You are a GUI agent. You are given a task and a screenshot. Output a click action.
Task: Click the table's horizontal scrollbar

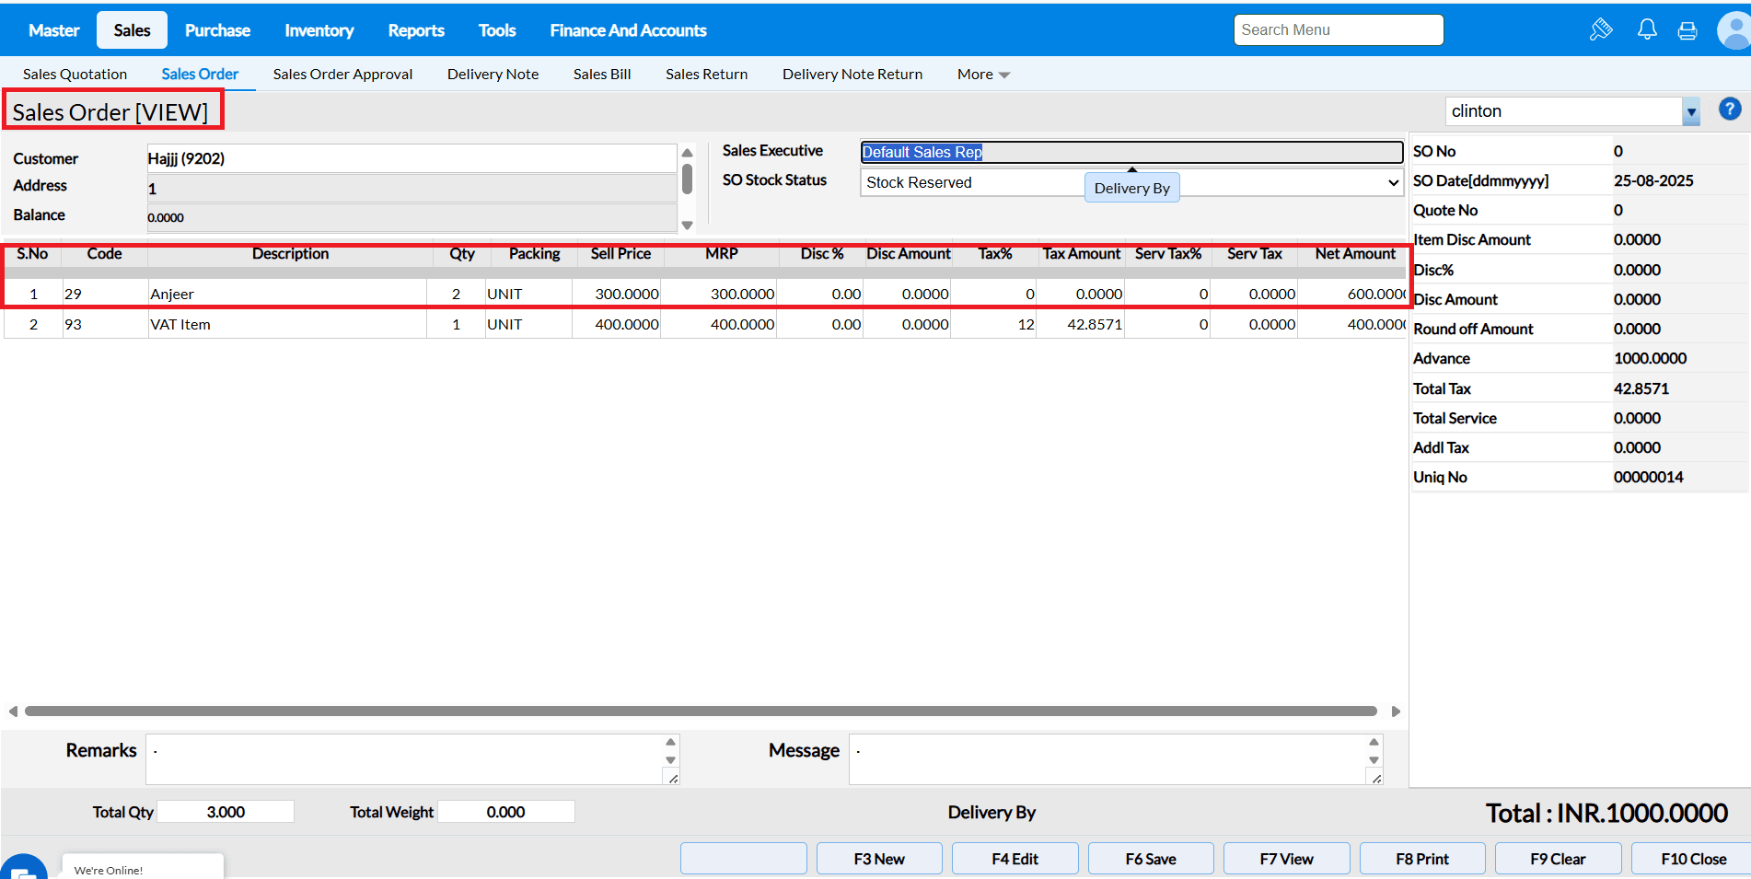click(x=700, y=711)
